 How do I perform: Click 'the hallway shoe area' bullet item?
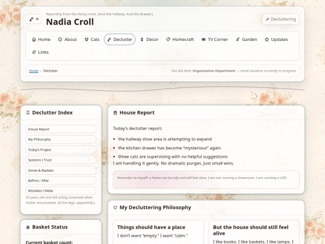point(165,139)
